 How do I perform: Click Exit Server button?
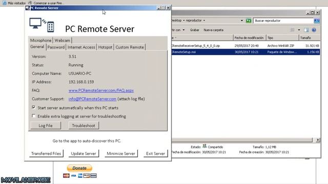pyautogui.click(x=155, y=153)
